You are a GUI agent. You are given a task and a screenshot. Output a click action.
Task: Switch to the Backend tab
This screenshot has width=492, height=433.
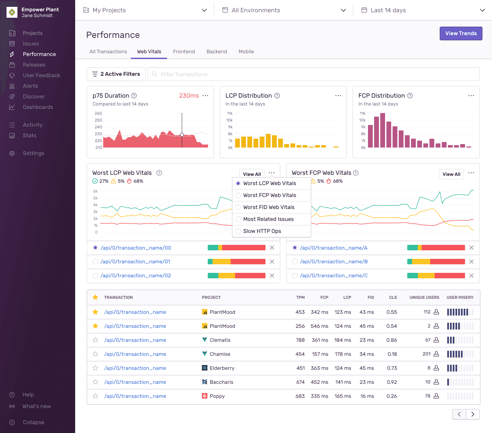pos(217,52)
